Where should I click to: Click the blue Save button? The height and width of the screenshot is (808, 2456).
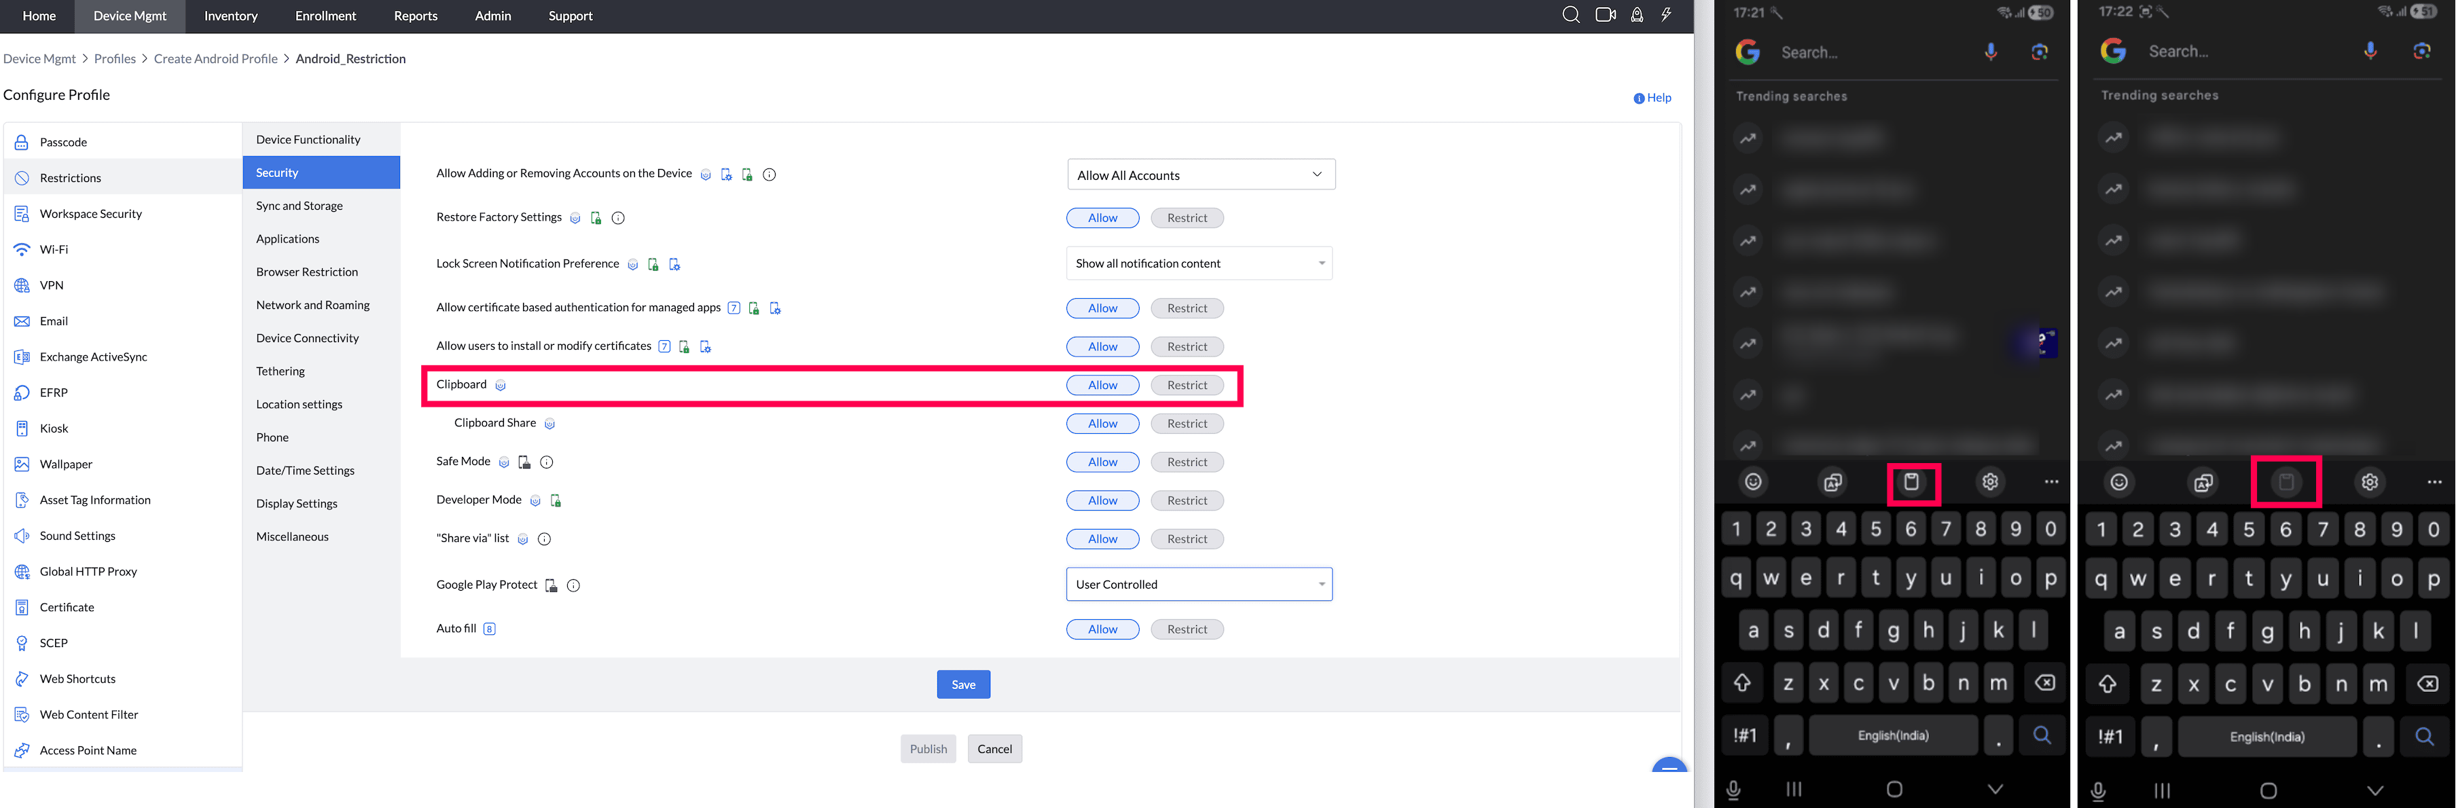[x=963, y=684]
